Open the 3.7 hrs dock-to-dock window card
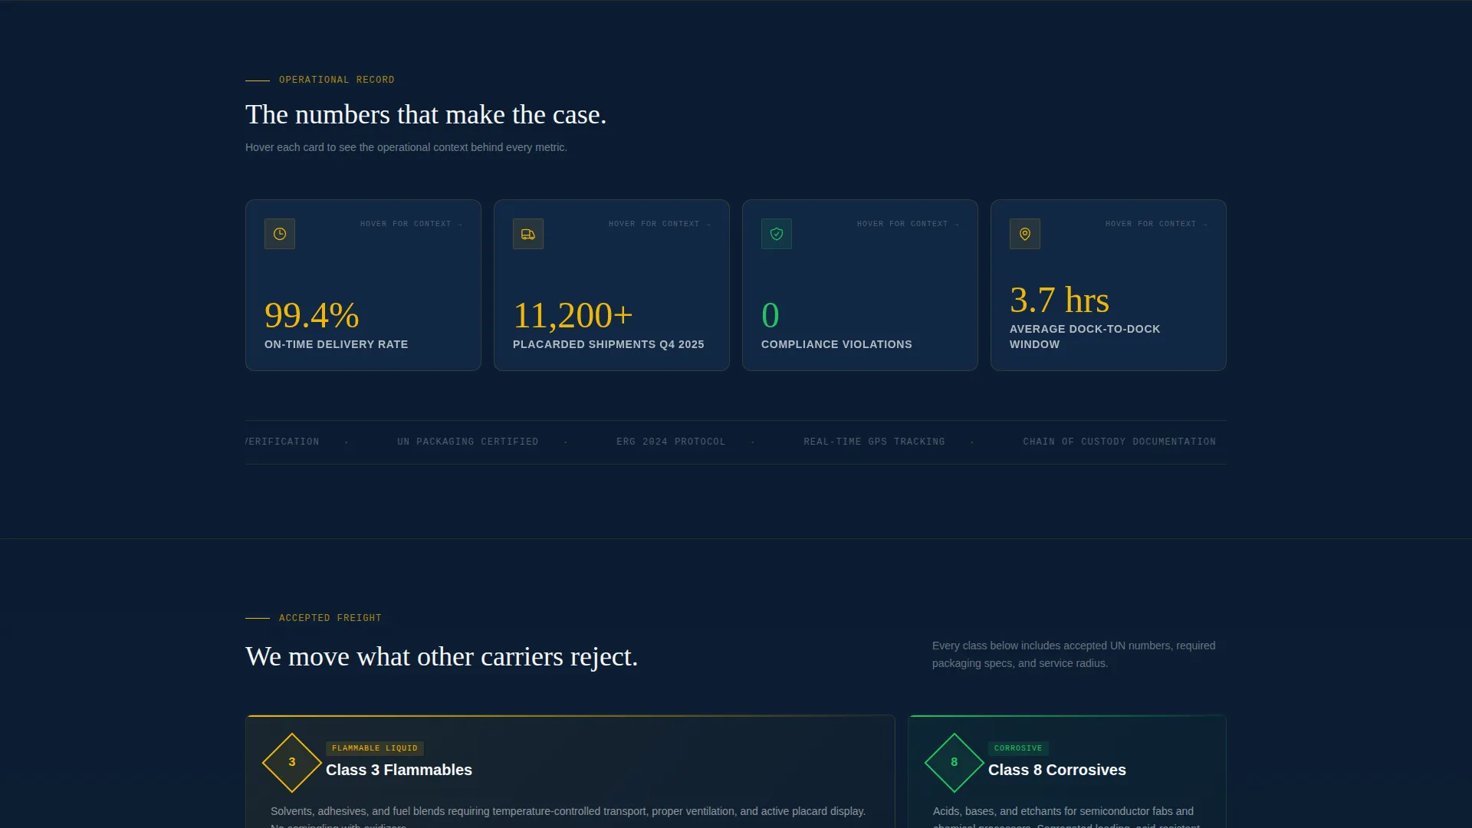The height and width of the screenshot is (828, 1472). pos(1109,285)
